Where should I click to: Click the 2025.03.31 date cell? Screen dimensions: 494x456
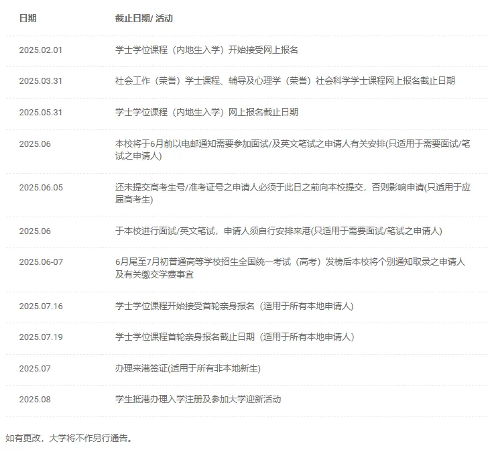tap(40, 80)
